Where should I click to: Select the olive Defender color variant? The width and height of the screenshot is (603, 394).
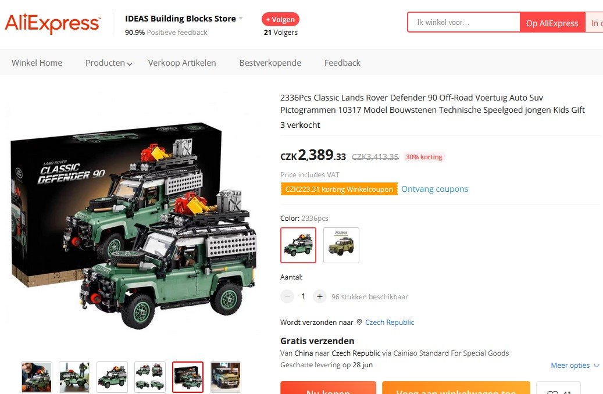(341, 245)
